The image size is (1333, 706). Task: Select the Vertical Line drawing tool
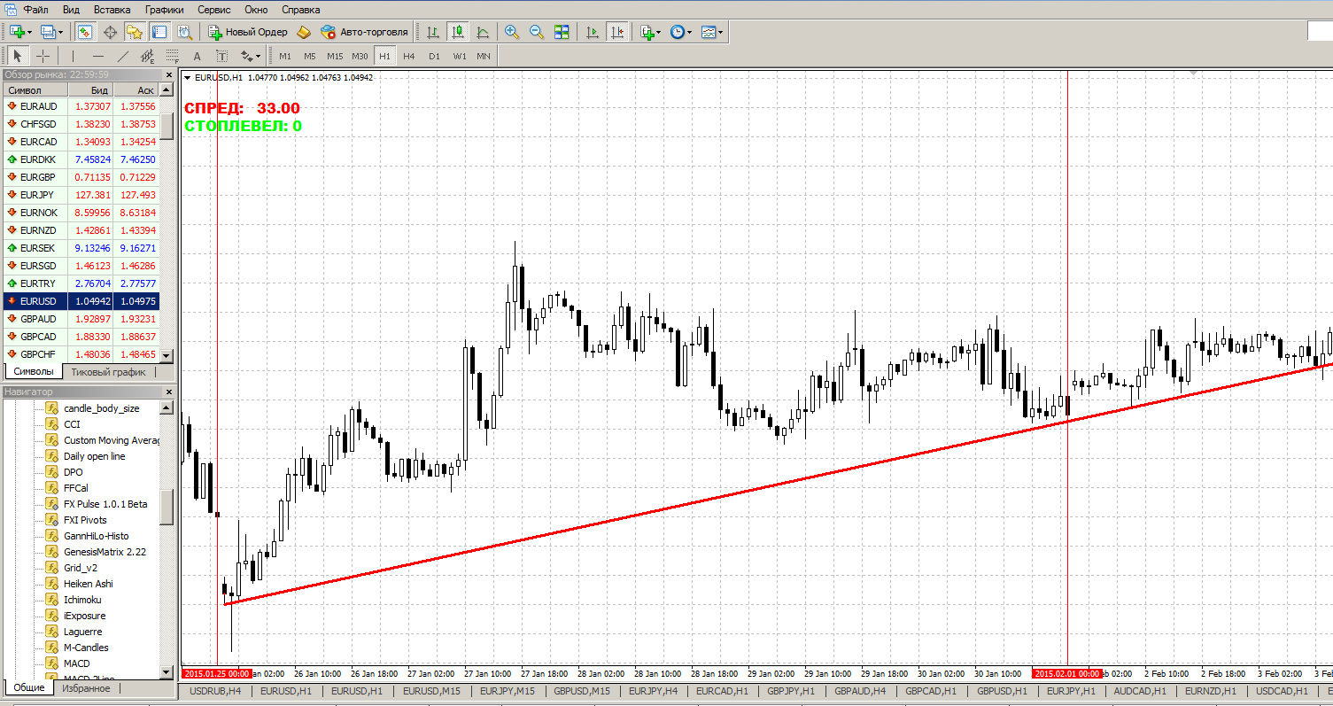click(74, 56)
